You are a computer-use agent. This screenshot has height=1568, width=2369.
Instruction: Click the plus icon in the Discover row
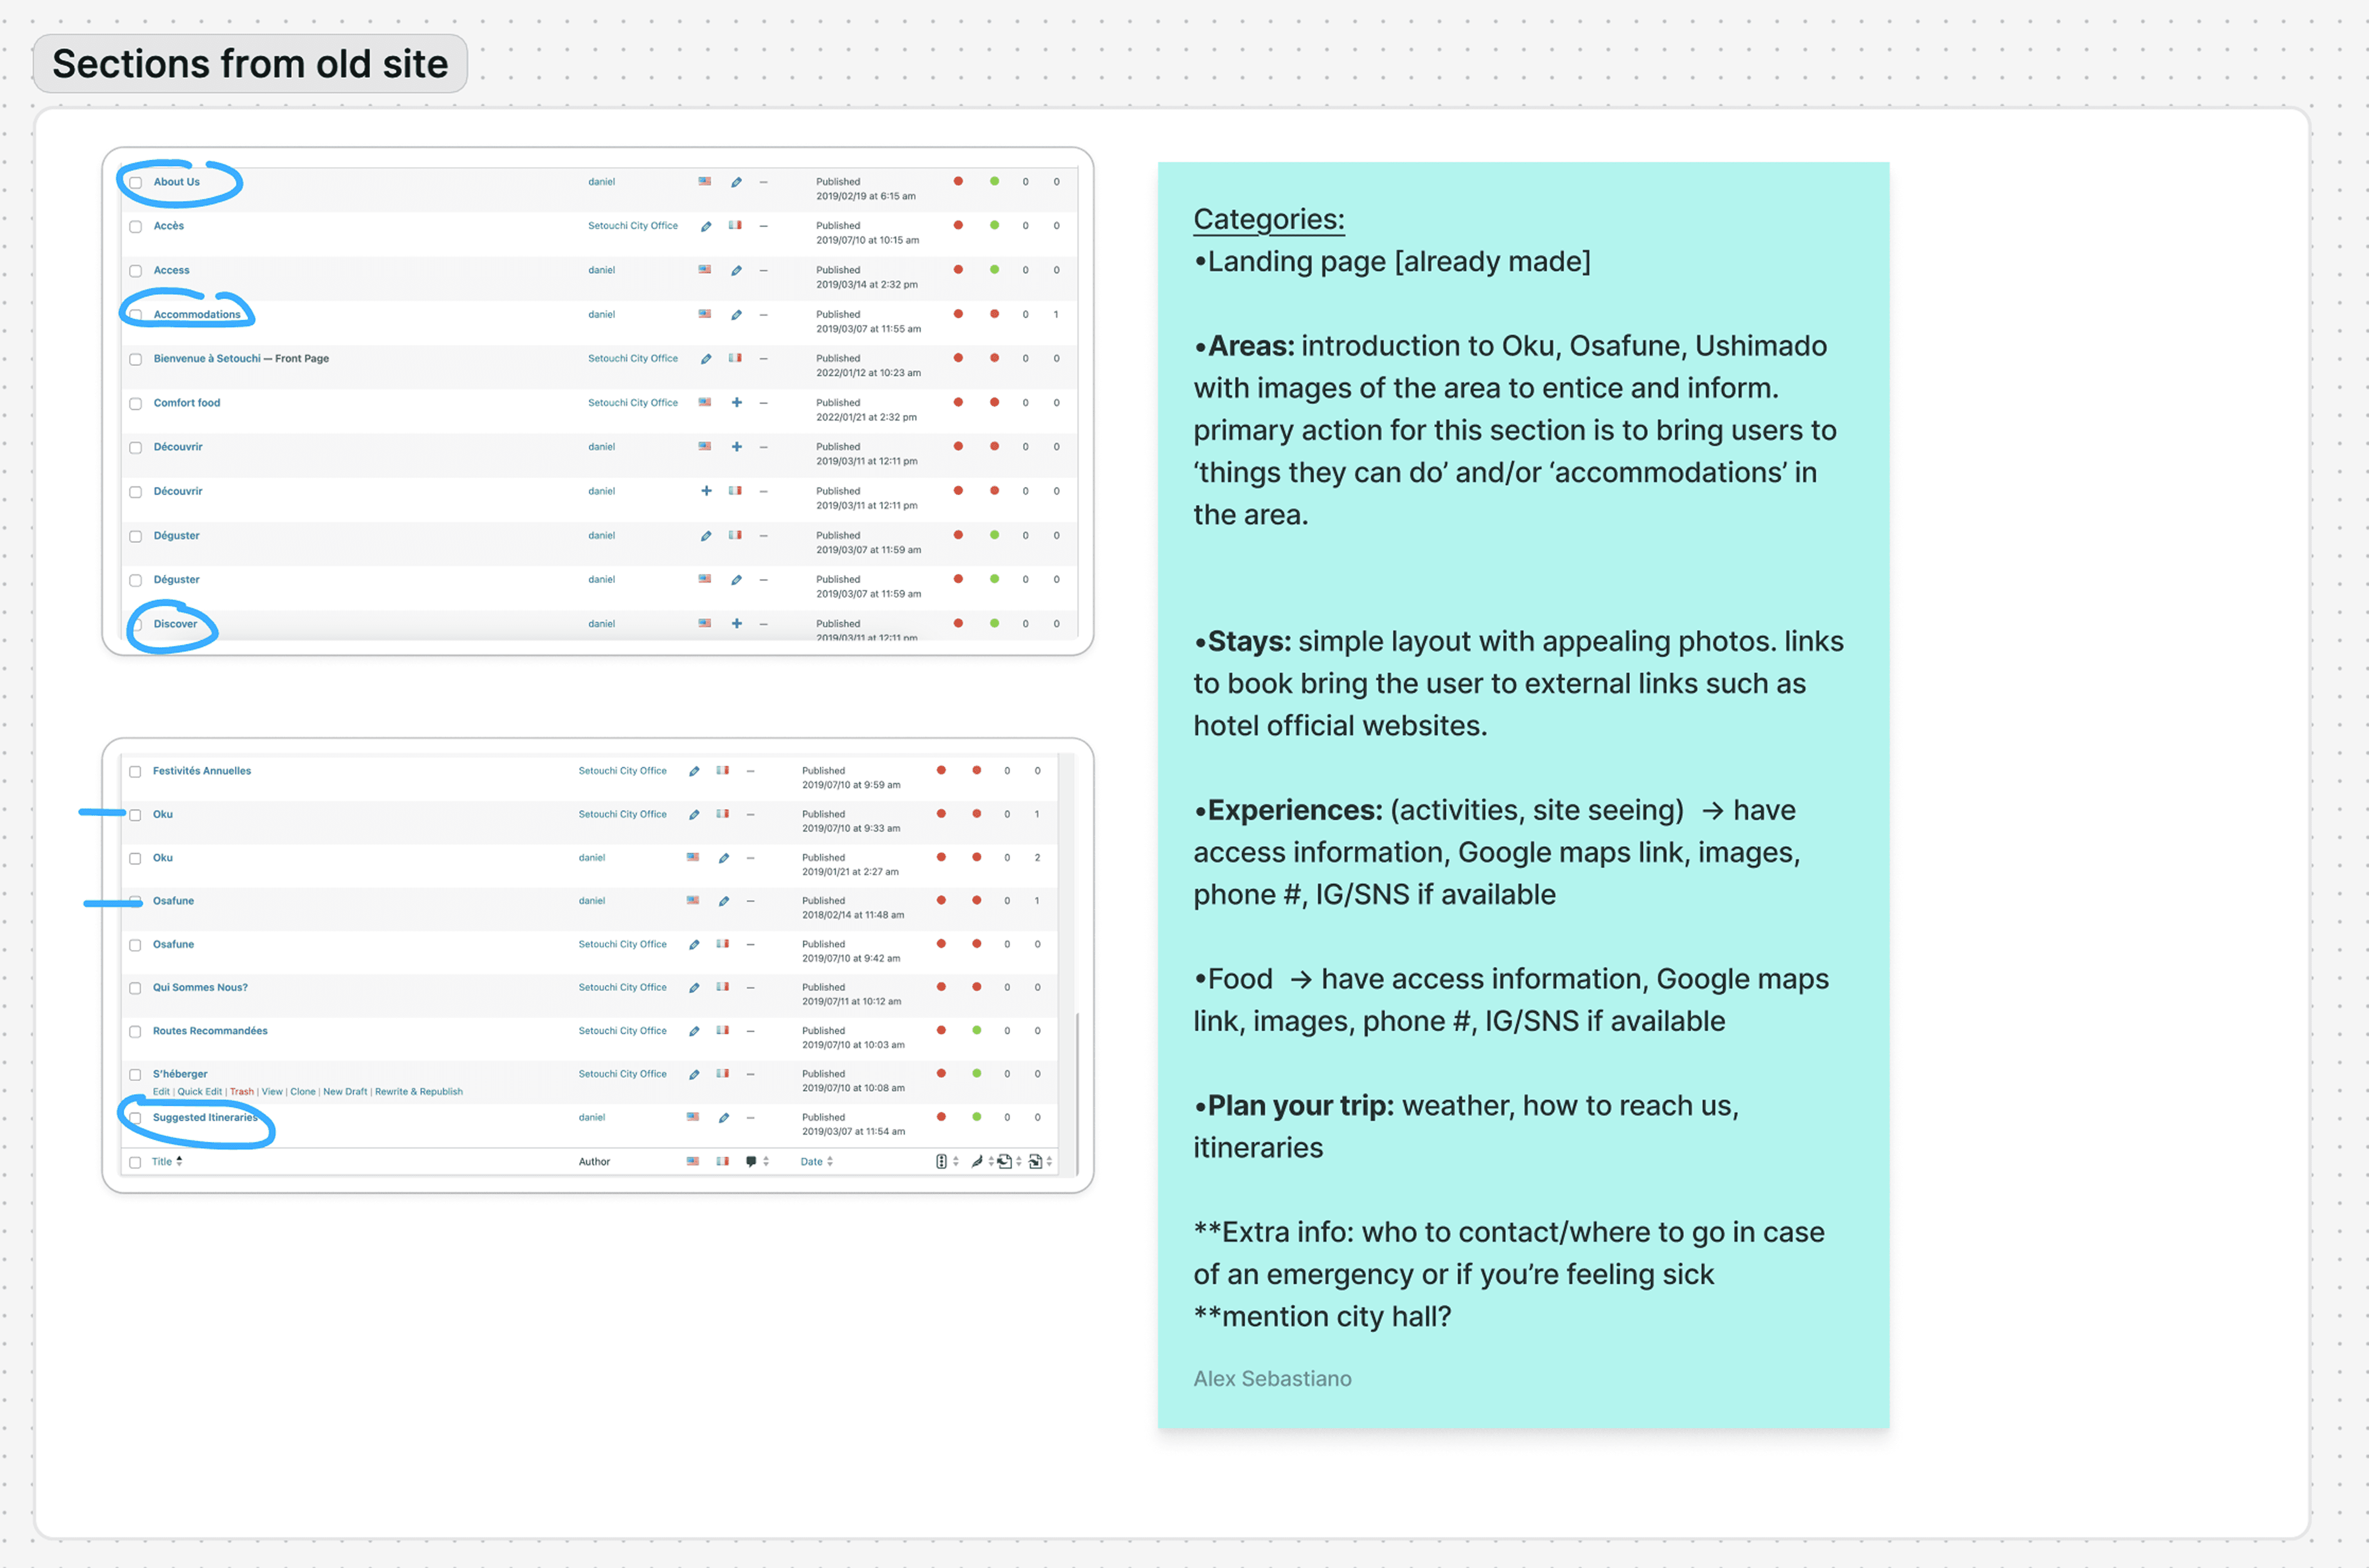pyautogui.click(x=736, y=623)
